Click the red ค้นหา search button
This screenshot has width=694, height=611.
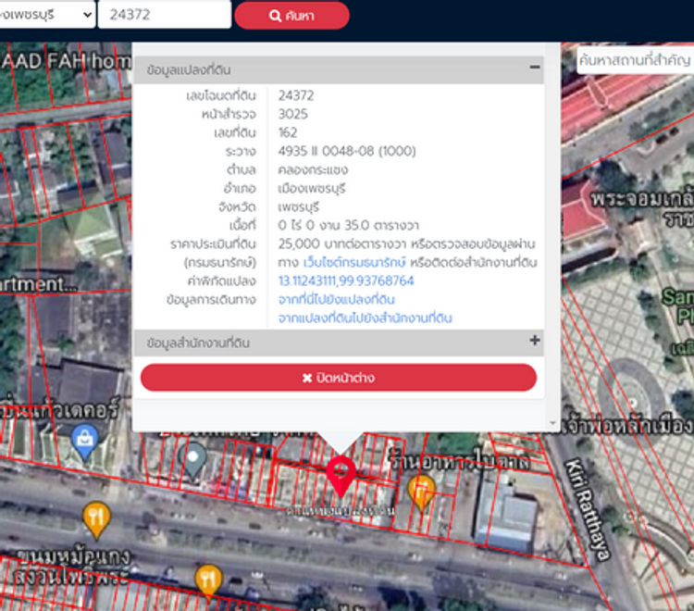click(x=291, y=16)
